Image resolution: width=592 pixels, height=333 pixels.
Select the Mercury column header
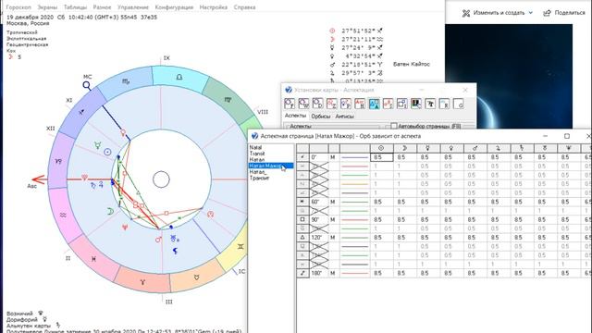pyautogui.click(x=428, y=148)
